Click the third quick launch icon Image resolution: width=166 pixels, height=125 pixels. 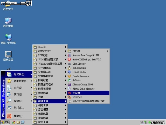click(x=23, y=122)
